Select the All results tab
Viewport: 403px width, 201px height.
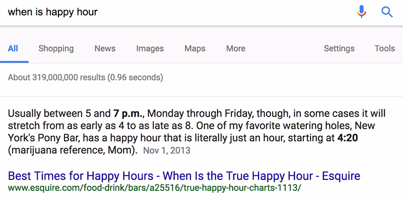coord(13,49)
